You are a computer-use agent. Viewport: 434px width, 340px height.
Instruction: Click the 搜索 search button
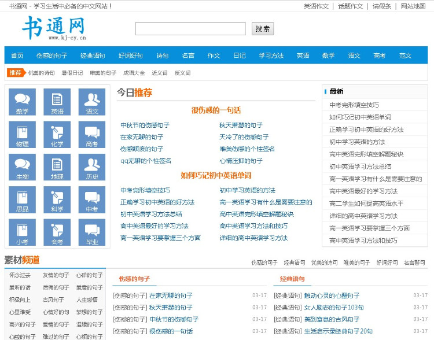click(x=263, y=28)
